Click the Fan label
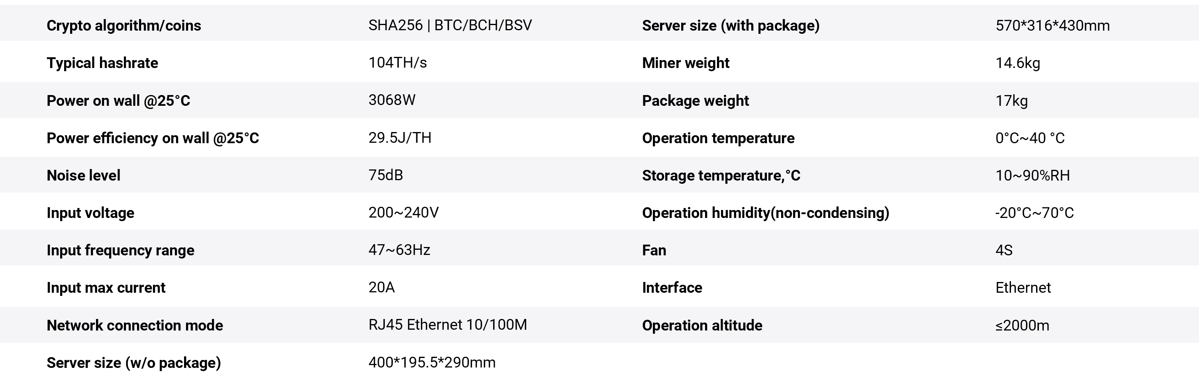This screenshot has width=1199, height=385. [654, 250]
